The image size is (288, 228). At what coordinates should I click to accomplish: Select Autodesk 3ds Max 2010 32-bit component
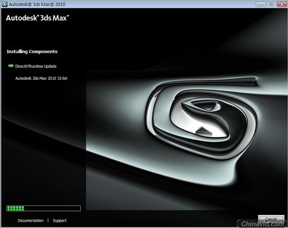pyautogui.click(x=41, y=78)
